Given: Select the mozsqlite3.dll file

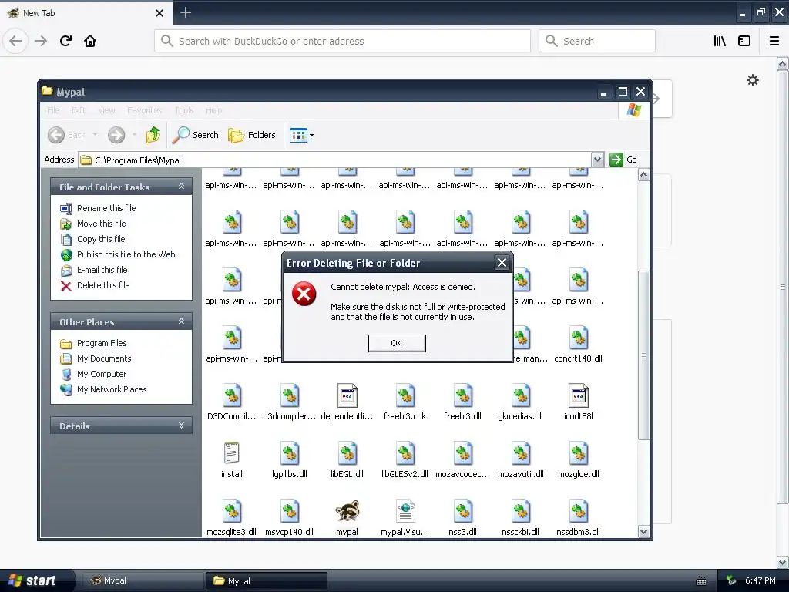Looking at the screenshot, I should [x=231, y=518].
